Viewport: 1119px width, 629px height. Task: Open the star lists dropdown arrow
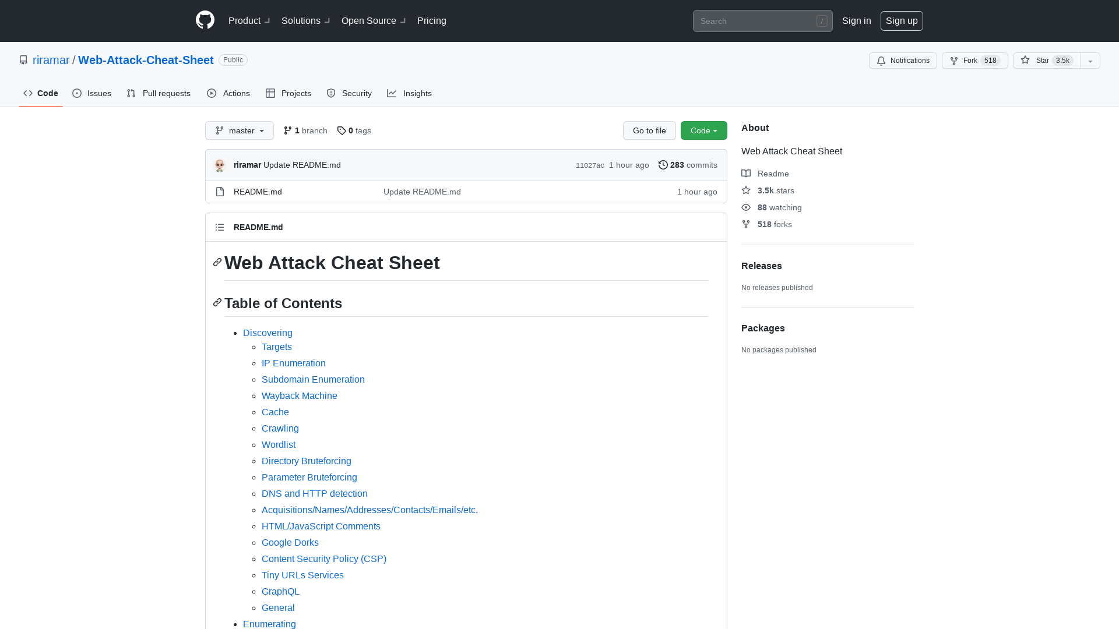(1090, 61)
